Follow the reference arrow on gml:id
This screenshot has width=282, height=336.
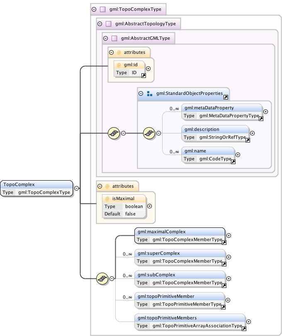point(143,75)
